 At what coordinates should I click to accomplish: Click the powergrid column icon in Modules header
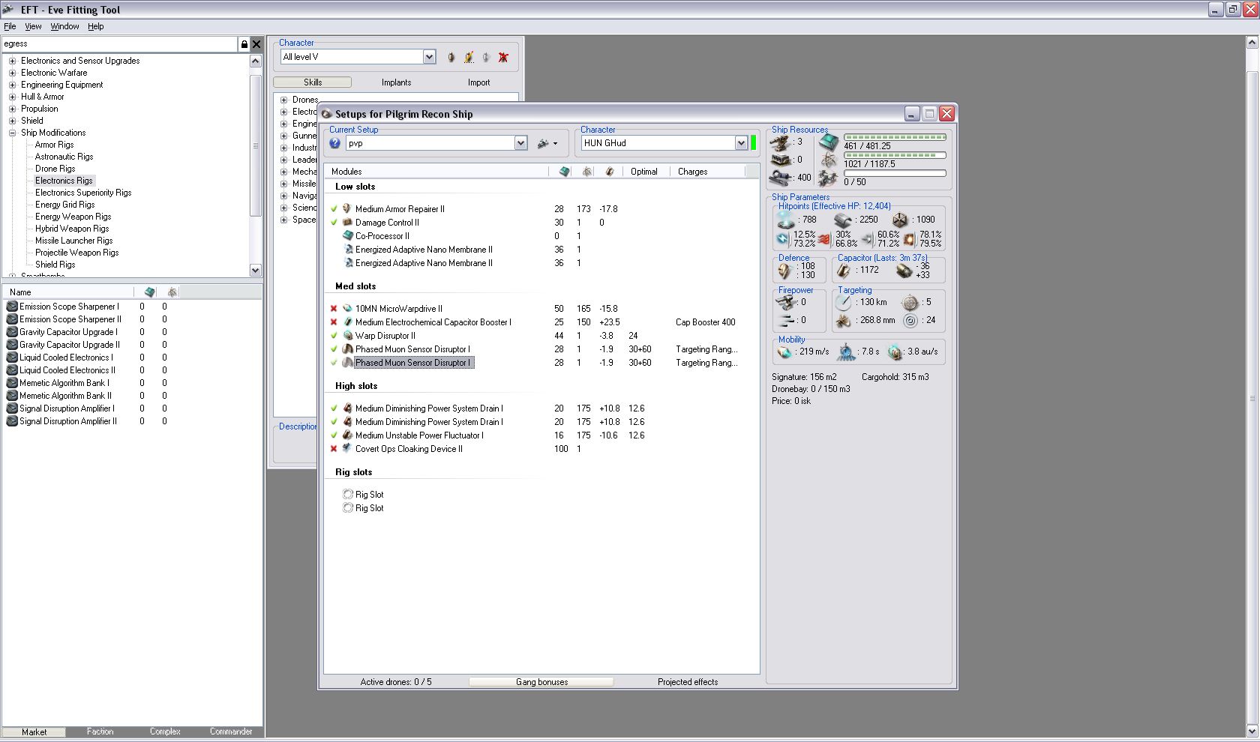[587, 172]
